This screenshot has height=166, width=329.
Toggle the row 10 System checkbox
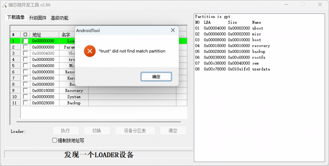(x=25, y=97)
